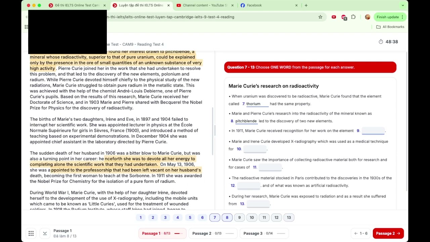Viewport: 430px width, 242px height.
Task: Click the macOS green maximize window button
Action: tap(39, 5)
